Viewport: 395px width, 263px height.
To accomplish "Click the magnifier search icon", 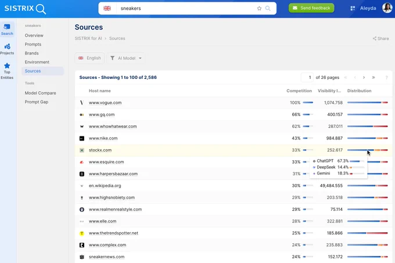I will click(268, 9).
